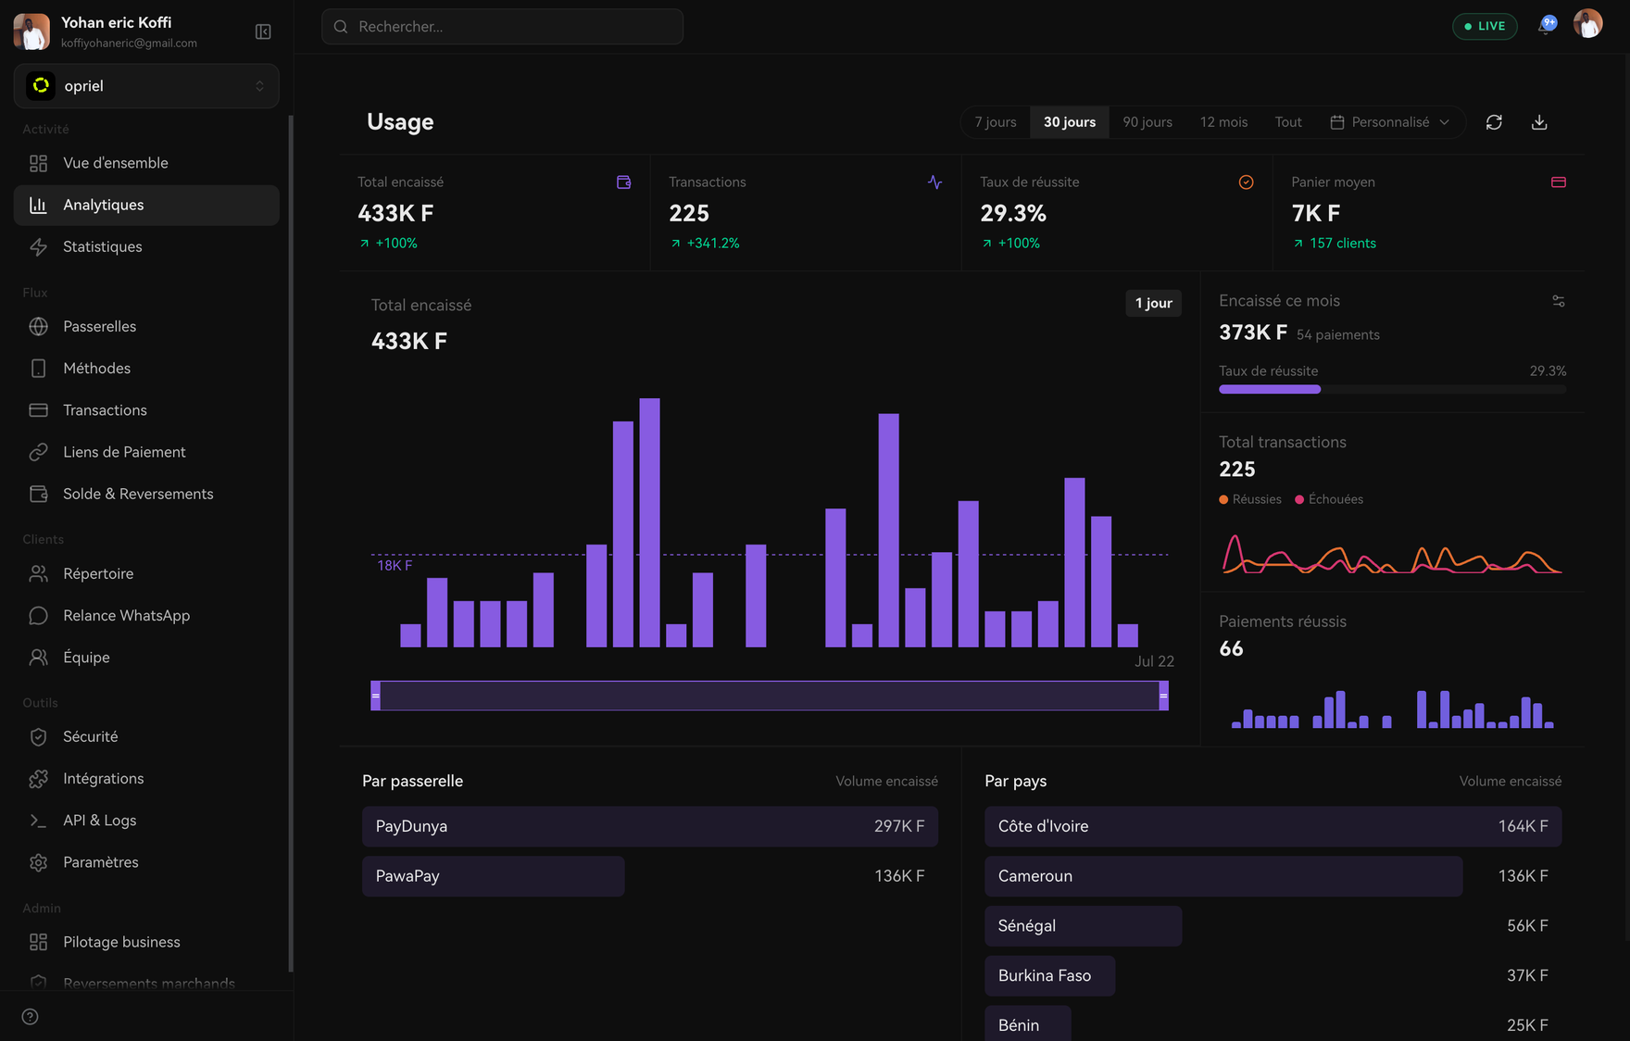The width and height of the screenshot is (1630, 1041).
Task: Click the API & Logs terminal icon
Action: pyautogui.click(x=38, y=821)
